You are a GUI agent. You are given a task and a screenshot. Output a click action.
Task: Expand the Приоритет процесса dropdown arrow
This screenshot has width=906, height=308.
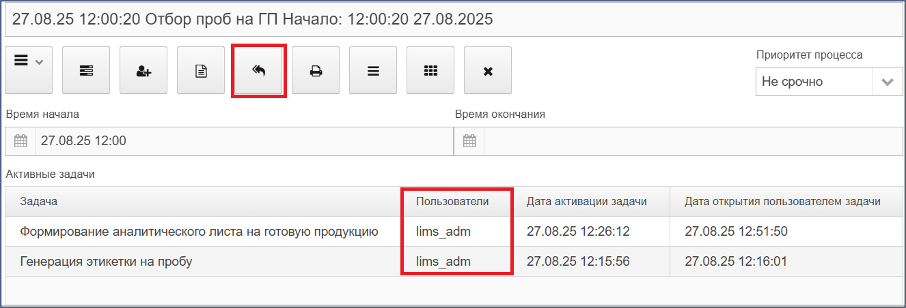pos(888,82)
